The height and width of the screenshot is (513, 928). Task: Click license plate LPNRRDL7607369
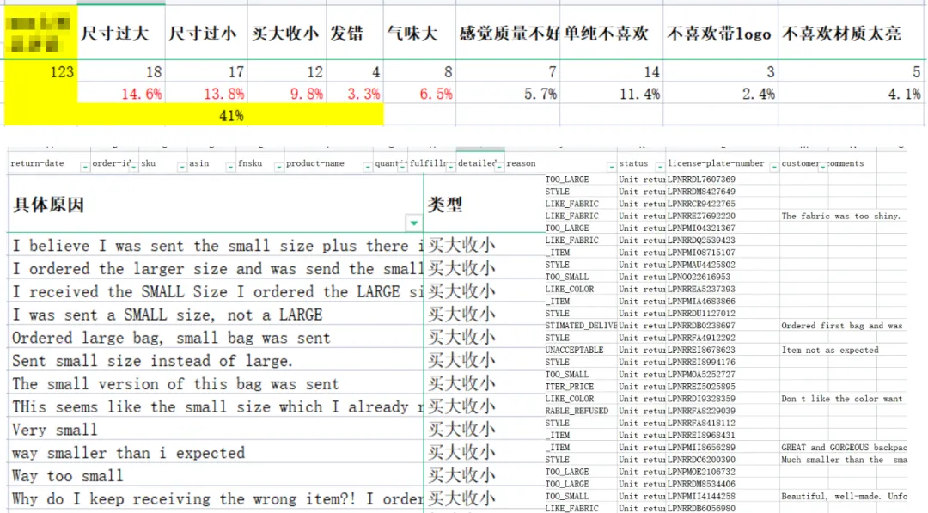pyautogui.click(x=701, y=180)
